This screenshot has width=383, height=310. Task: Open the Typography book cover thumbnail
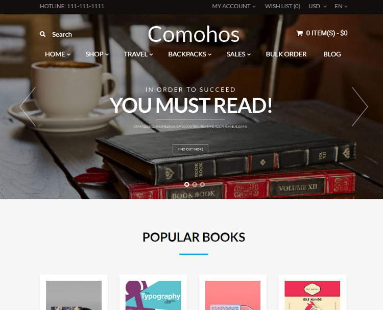coord(153,295)
